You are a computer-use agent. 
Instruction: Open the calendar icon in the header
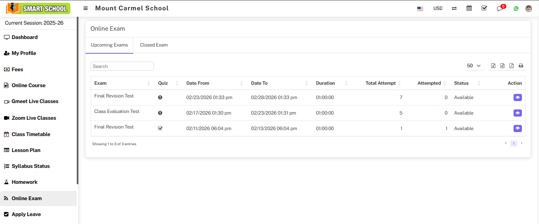click(x=469, y=8)
